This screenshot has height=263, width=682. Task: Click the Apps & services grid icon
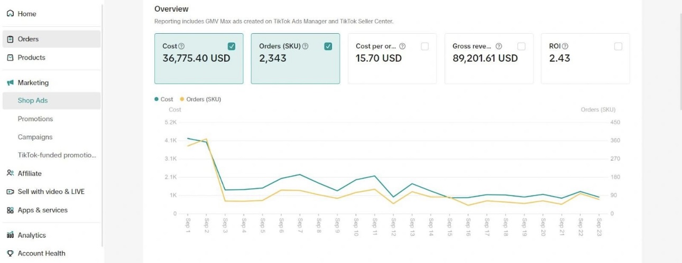point(10,210)
